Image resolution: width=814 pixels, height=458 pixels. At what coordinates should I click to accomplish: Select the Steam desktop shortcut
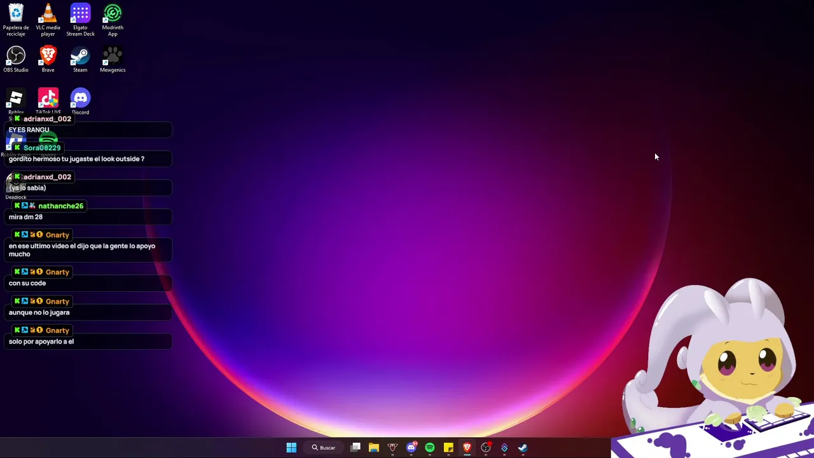coord(80,60)
